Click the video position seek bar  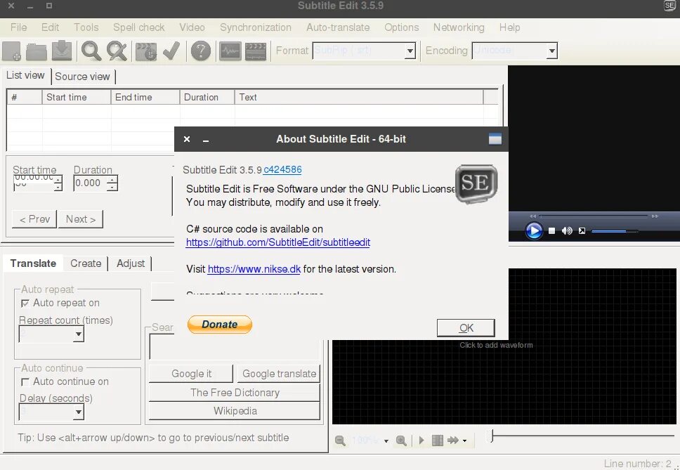[594, 216]
